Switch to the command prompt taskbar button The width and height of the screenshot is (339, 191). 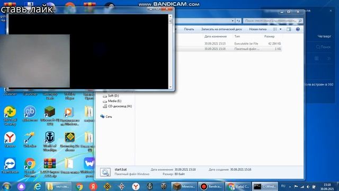tap(265, 186)
